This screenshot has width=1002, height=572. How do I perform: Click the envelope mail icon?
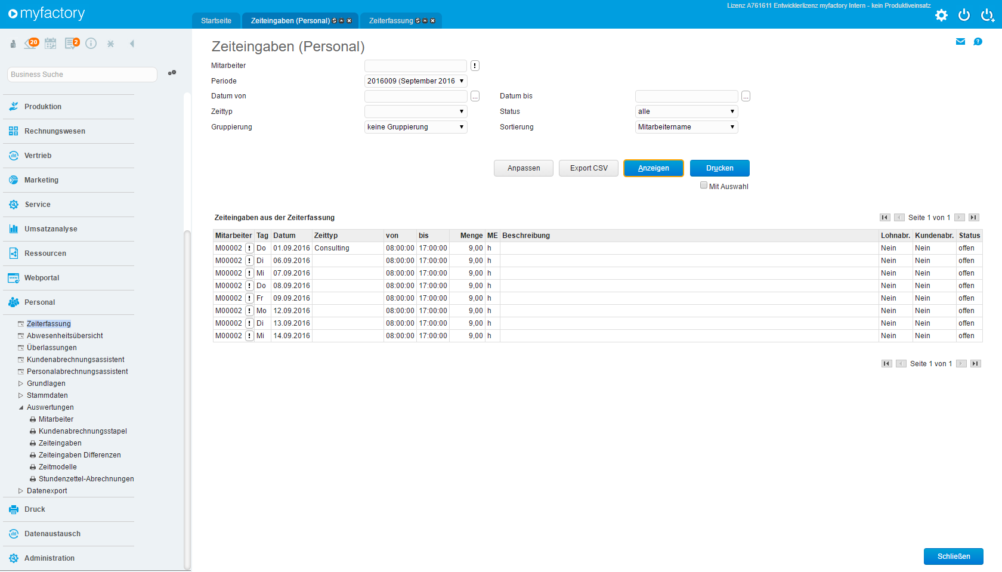pos(960,42)
